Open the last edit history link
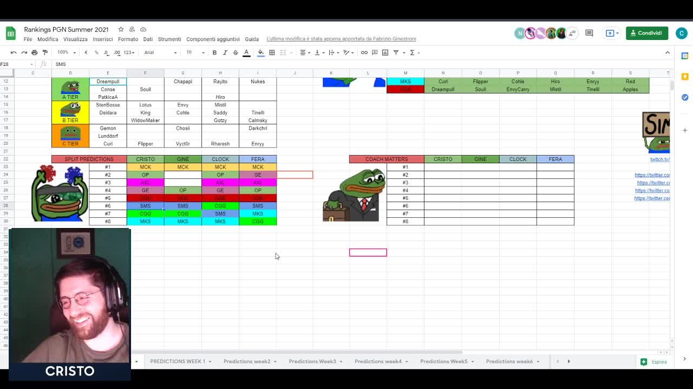Screen dimensions: 693x389 341,39
